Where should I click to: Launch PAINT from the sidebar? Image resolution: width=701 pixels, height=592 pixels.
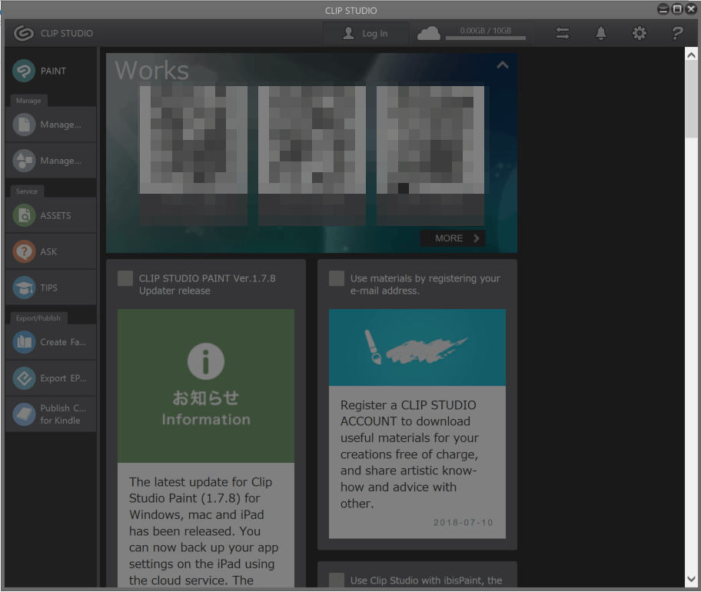pos(51,71)
